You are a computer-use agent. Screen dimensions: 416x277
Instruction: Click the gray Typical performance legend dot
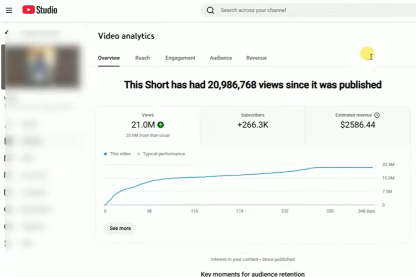coord(138,154)
